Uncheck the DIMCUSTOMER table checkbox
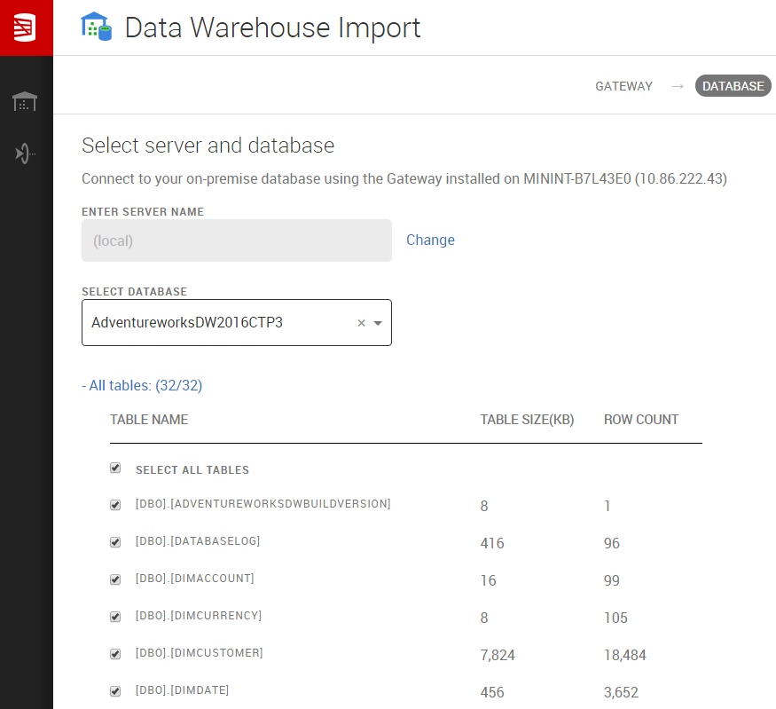 click(x=114, y=653)
